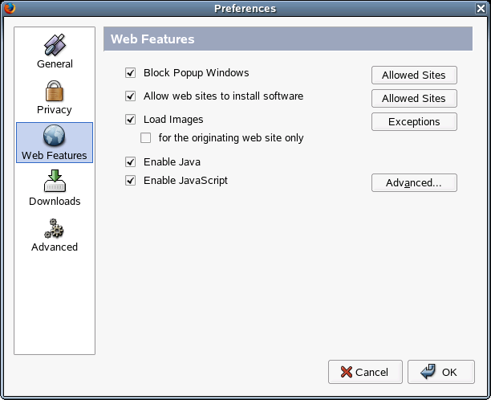The image size is (491, 400).
Task: Click the Exceptions button for images
Action: coord(414,122)
